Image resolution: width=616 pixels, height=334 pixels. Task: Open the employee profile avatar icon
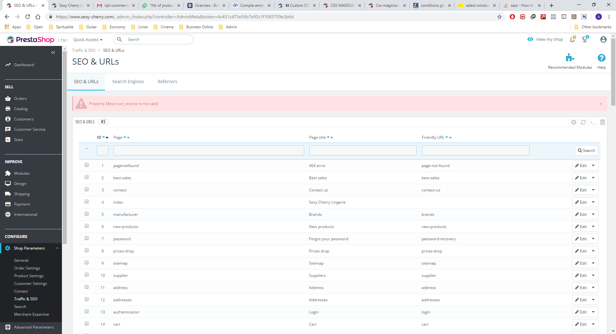click(x=603, y=40)
